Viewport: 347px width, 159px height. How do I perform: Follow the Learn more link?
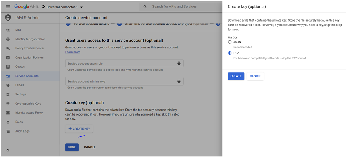73,52
